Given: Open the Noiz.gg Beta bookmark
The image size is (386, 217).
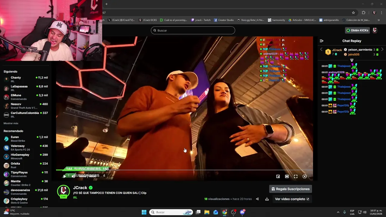Looking at the screenshot, I should (250, 20).
